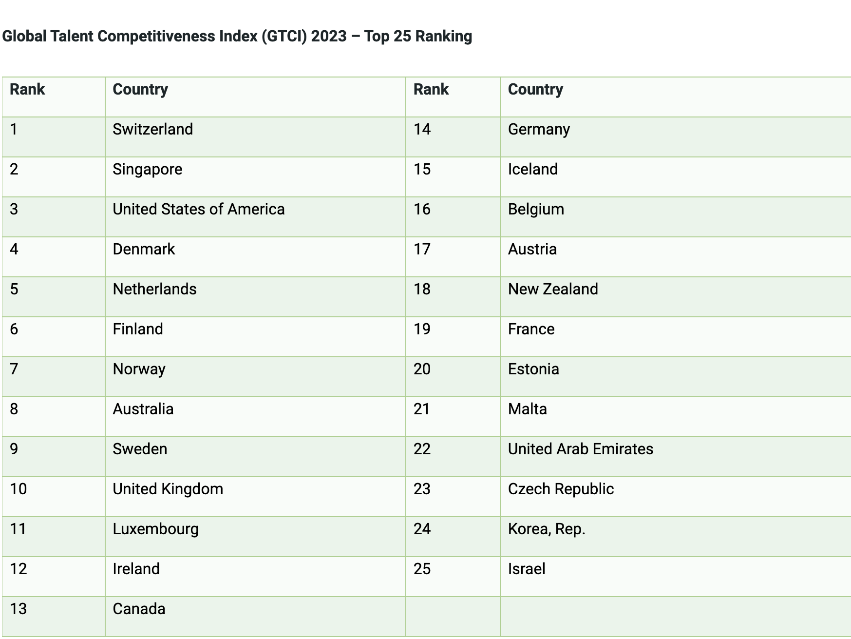The width and height of the screenshot is (851, 639).
Task: Select the Czech Republic cell
Action: [561, 489]
